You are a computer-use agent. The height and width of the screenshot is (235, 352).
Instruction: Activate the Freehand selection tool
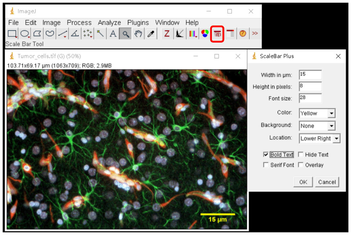pyautogui.click(x=50, y=33)
